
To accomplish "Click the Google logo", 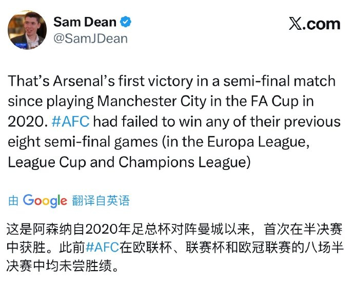I will 45,200.
